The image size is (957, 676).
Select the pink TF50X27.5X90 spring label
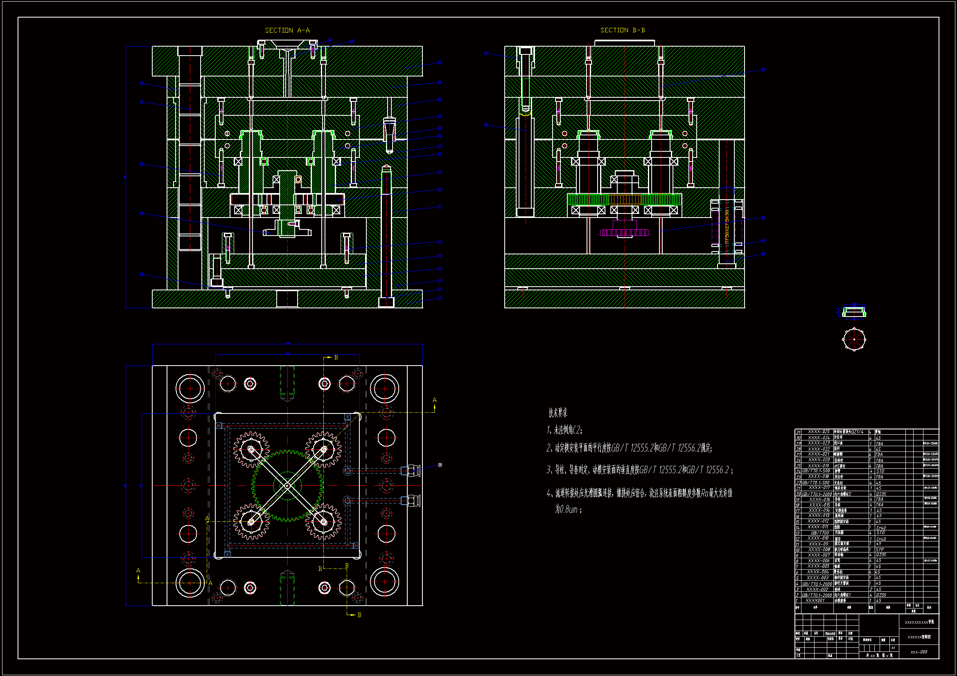coord(727,227)
